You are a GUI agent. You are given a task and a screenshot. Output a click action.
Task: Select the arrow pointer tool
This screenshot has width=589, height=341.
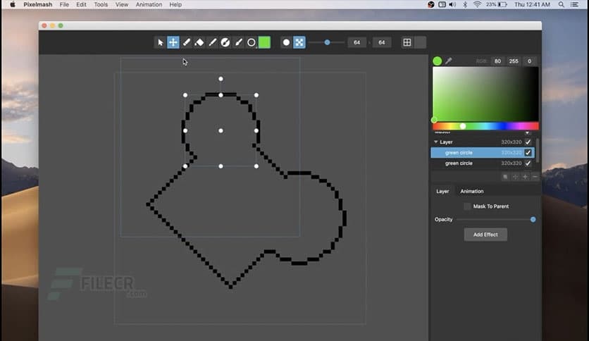click(x=161, y=42)
